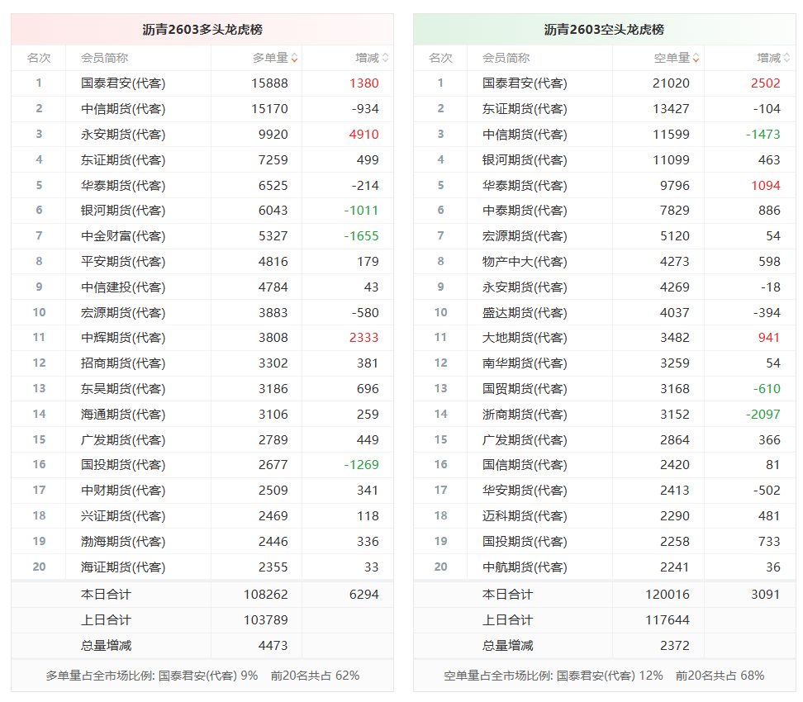Sort short table by 空单量 sort icon
Image resolution: width=803 pixels, height=702 pixels.
point(696,59)
